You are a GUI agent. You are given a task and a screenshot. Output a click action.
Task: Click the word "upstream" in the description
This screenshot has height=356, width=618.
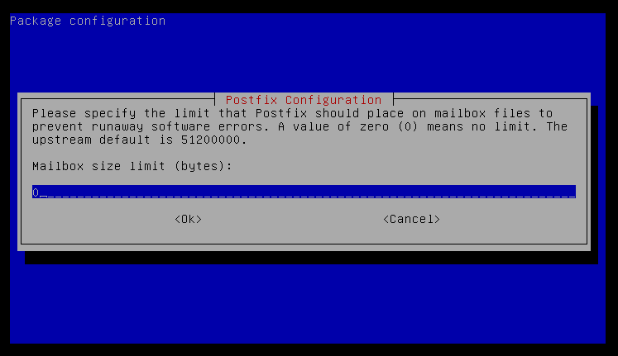(x=62, y=140)
